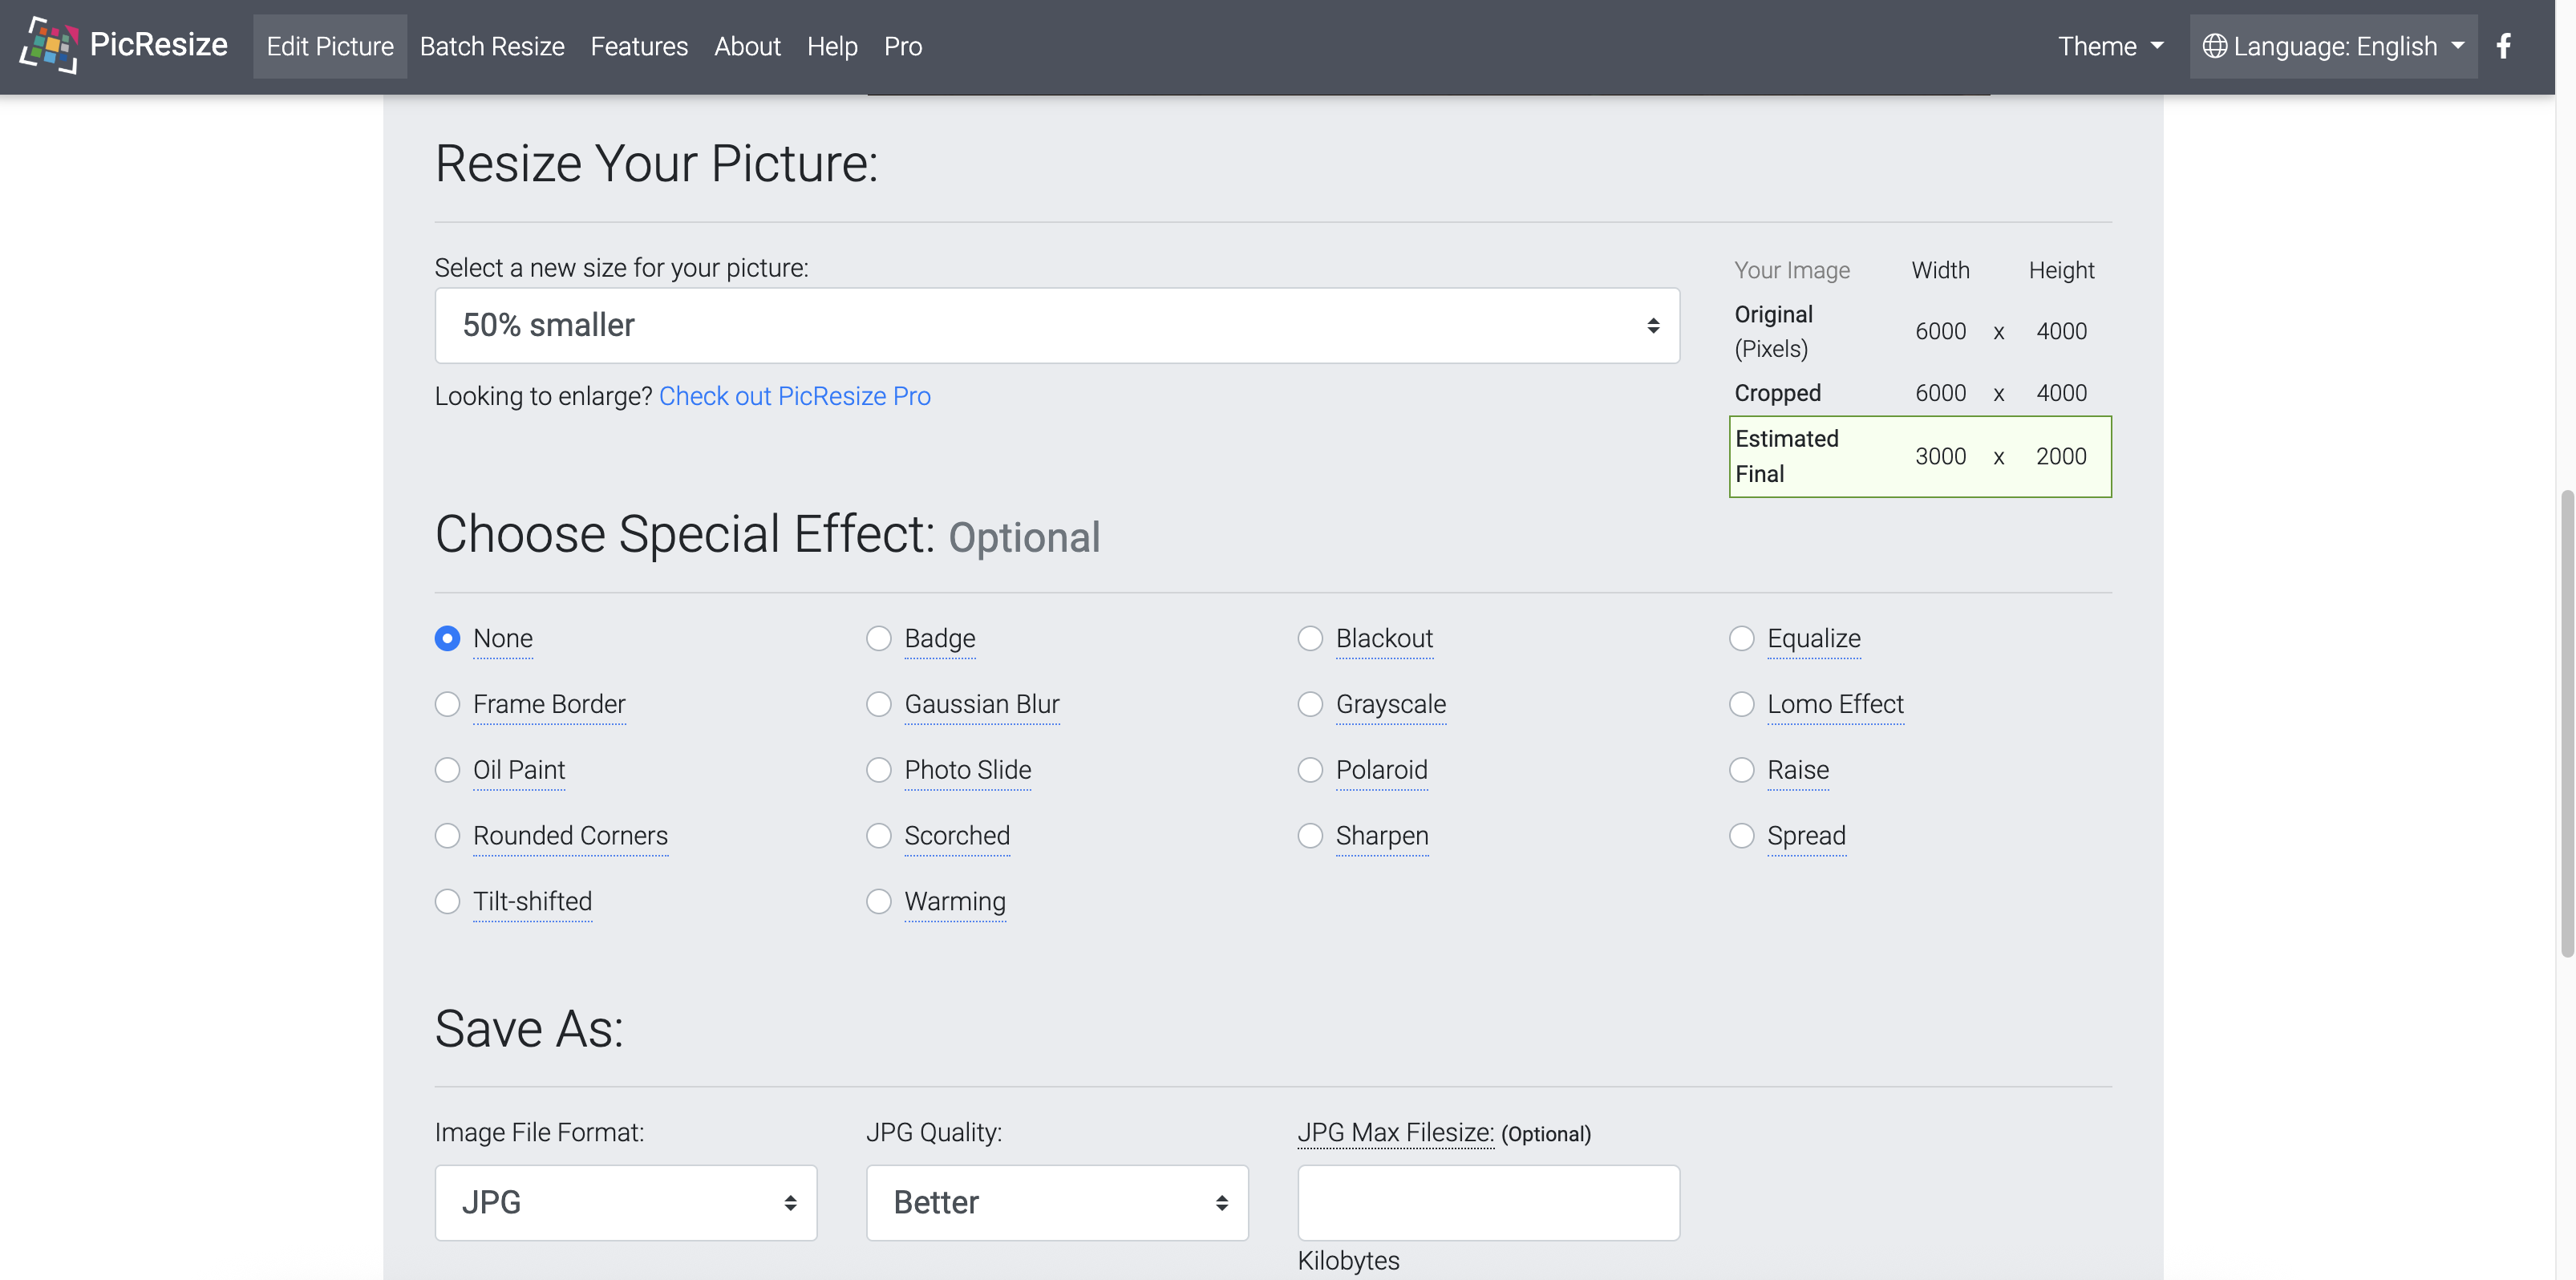Switch to Batch Resize
This screenshot has height=1280, width=2576.
[492, 46]
